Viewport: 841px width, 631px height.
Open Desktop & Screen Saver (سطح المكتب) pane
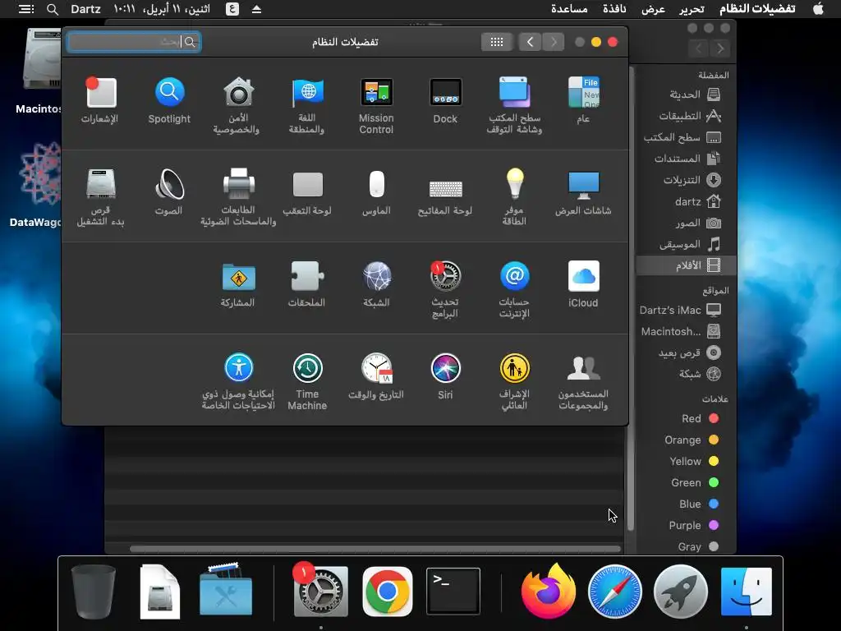(514, 105)
